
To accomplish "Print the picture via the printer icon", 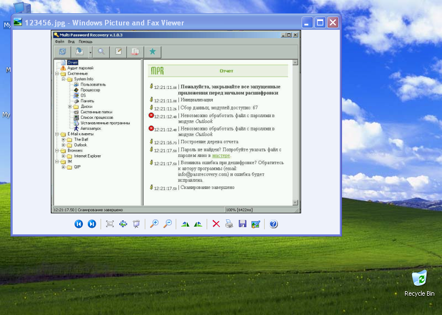I will [229, 224].
